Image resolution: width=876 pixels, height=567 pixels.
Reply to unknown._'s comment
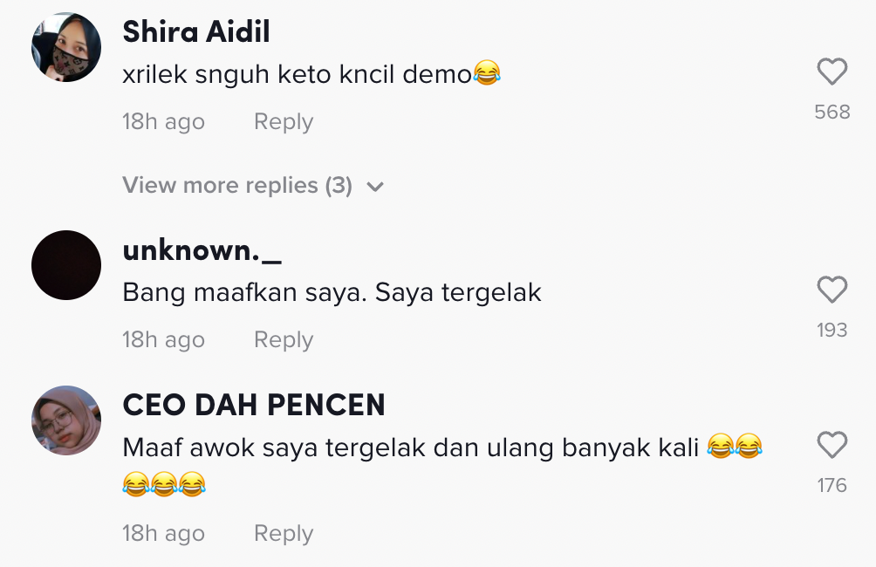(x=284, y=339)
